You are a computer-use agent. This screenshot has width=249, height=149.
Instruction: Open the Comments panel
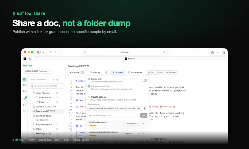(135, 72)
